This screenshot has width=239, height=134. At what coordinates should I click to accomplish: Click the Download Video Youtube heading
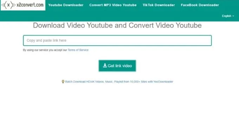tap(117, 25)
